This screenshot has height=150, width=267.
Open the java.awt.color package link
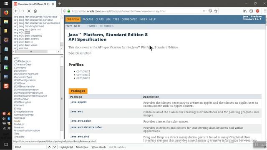(81, 121)
